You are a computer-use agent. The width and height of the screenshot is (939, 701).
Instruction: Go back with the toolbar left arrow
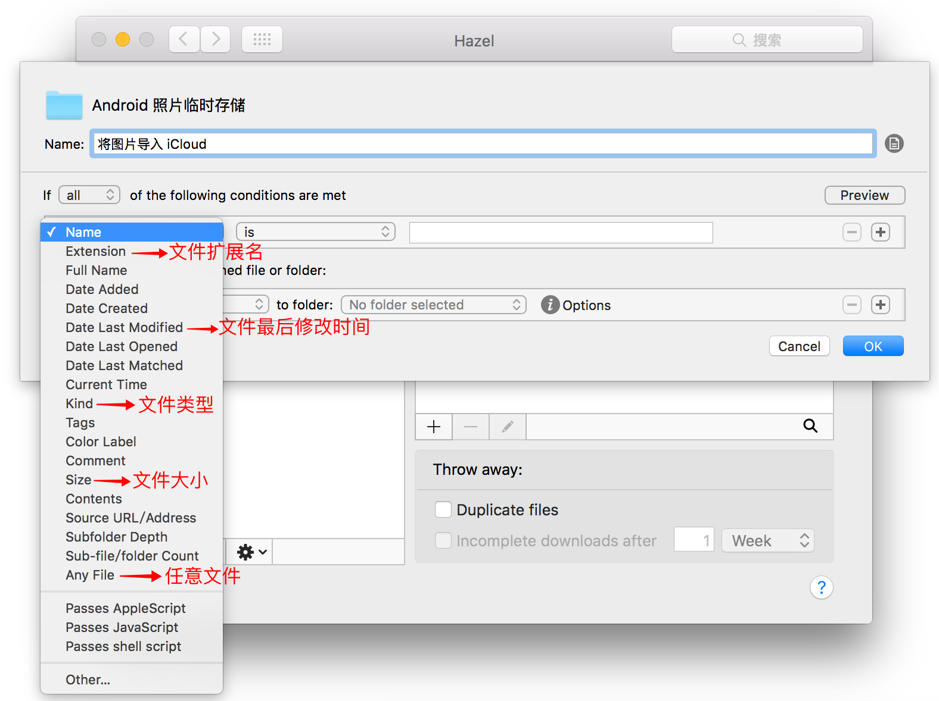coord(184,40)
